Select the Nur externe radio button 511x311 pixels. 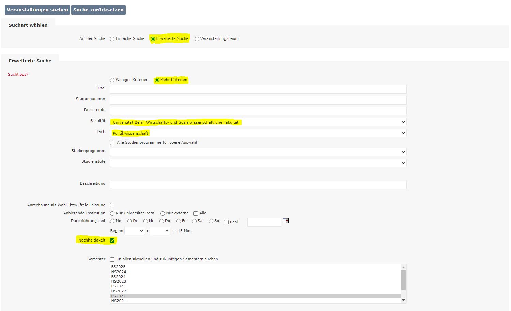pyautogui.click(x=162, y=214)
